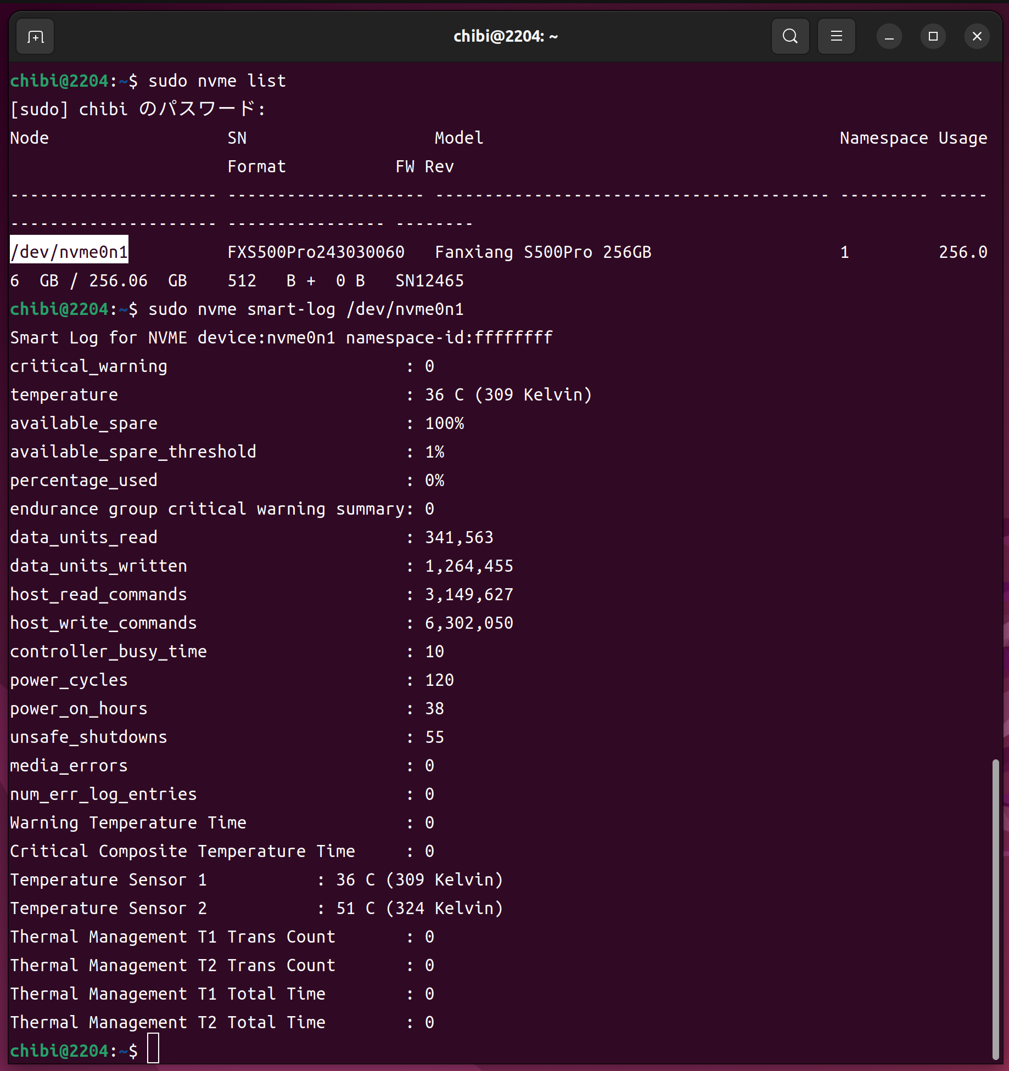Screen dimensions: 1009x1071
Task: Click the data_units_written value 1,264,455
Action: pos(469,566)
